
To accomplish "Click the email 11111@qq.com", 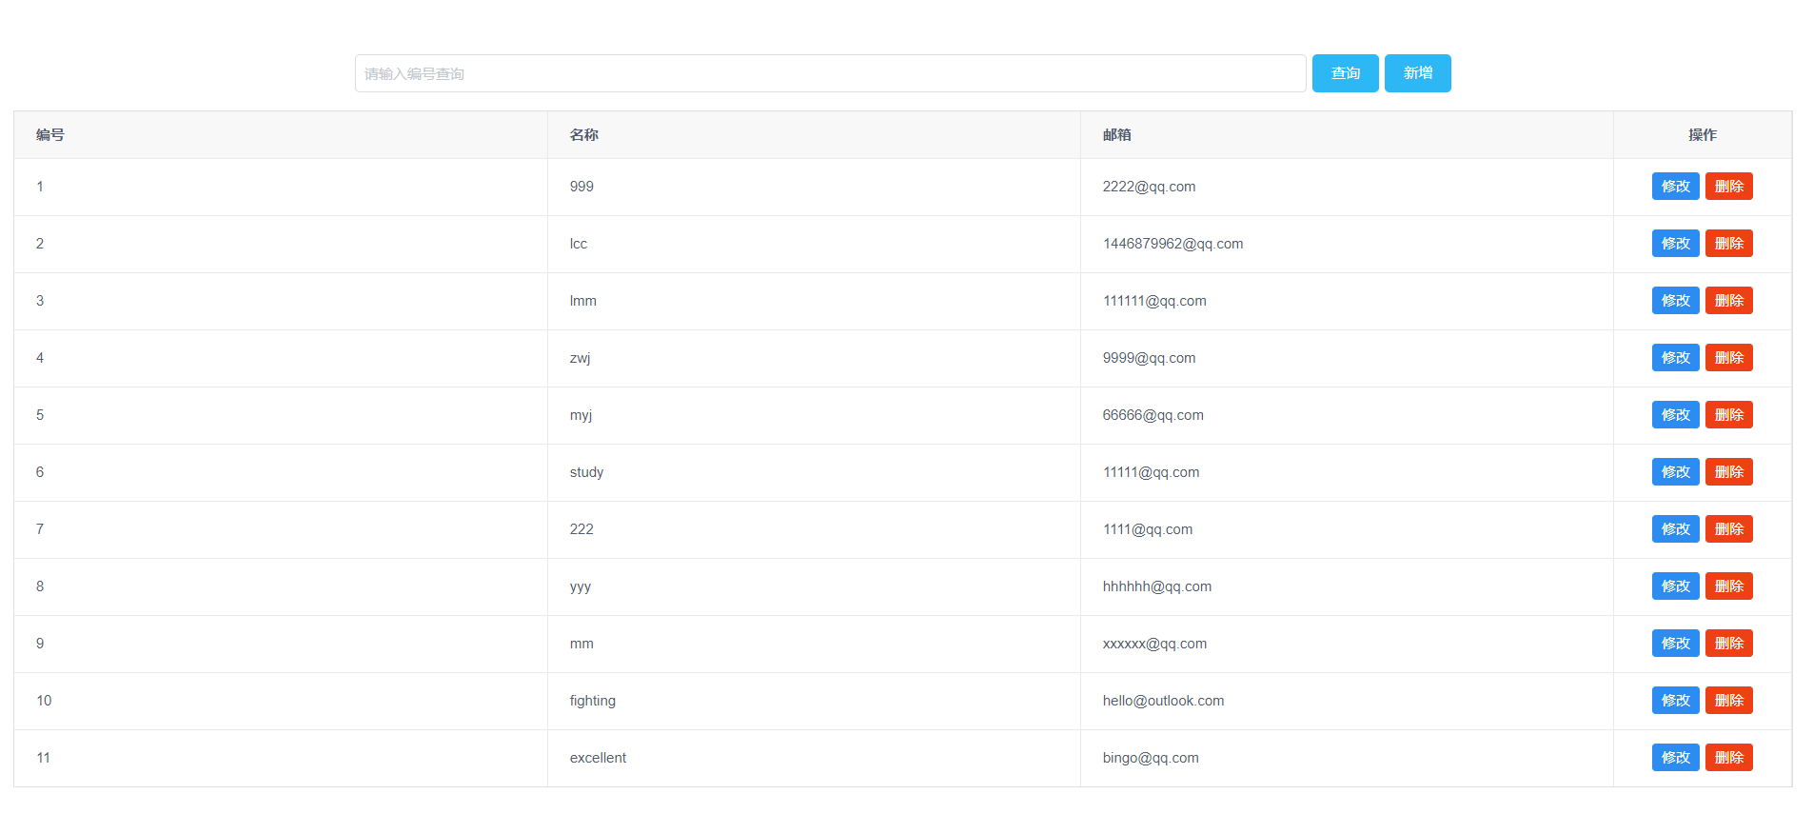I will pos(1151,472).
